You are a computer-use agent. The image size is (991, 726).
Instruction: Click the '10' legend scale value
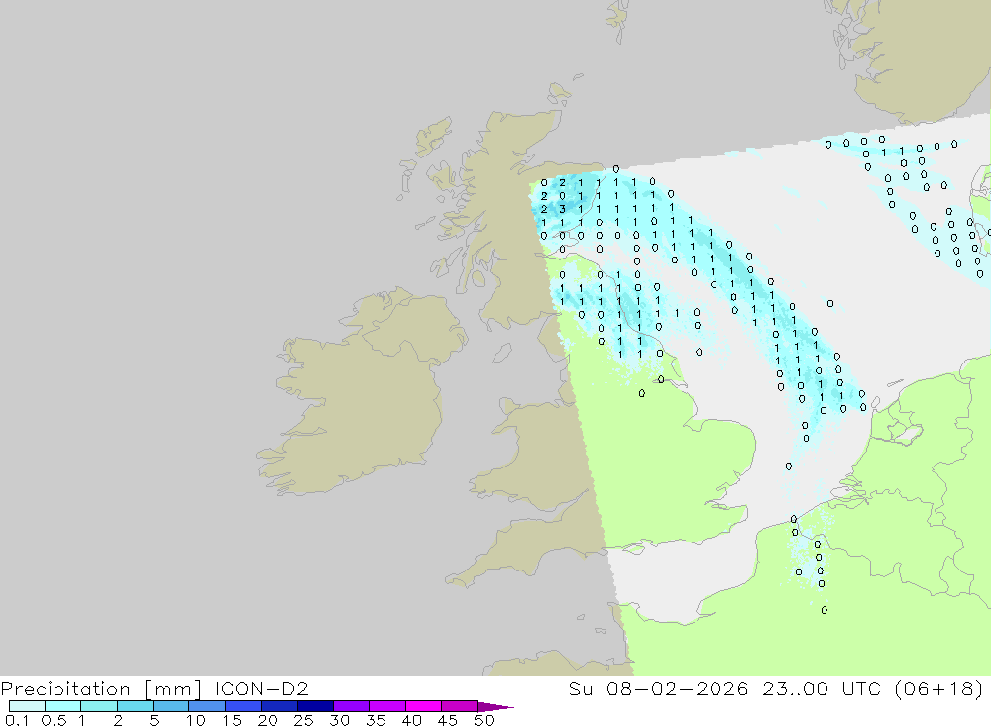pos(196,720)
